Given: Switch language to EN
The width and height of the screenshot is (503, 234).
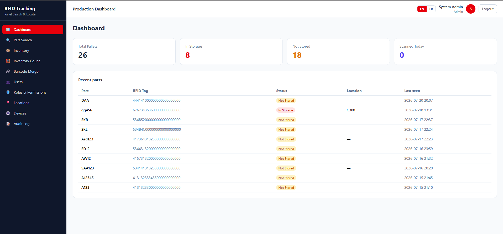Looking at the screenshot, I should [x=422, y=9].
